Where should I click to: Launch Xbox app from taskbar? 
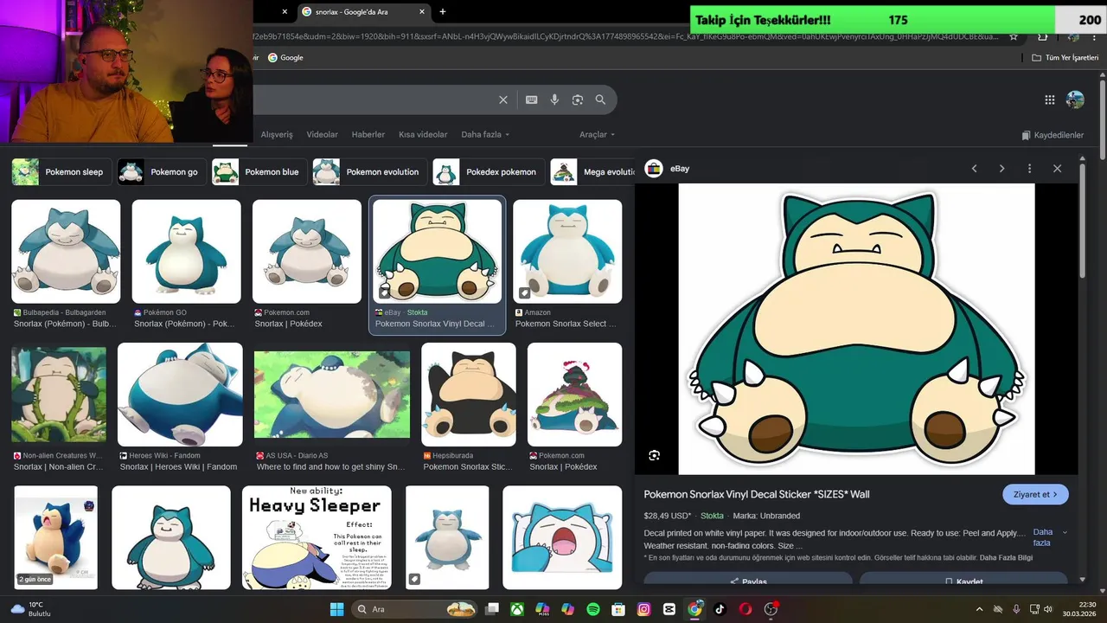[x=517, y=609]
